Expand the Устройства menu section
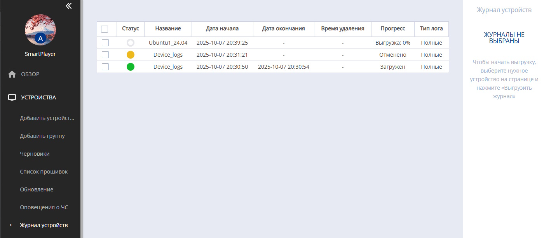This screenshot has height=238, width=544. click(38, 97)
